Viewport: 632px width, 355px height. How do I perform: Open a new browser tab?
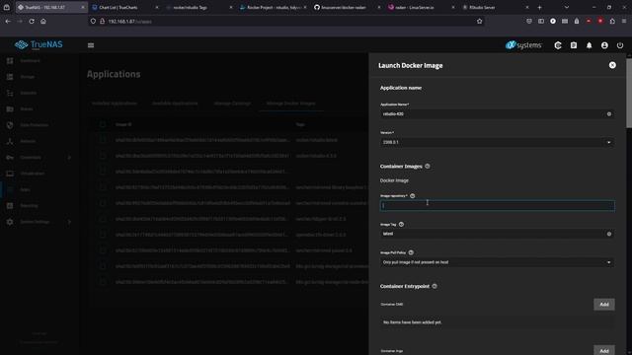tap(539, 7)
